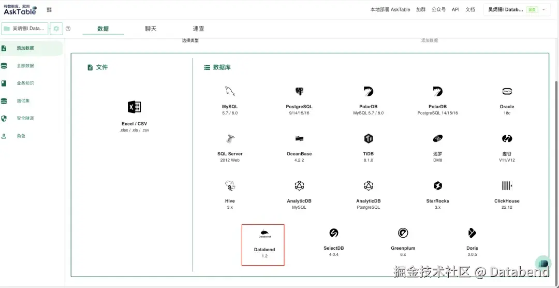
Task: Switch to the 聊天 tab
Action: 151,28
